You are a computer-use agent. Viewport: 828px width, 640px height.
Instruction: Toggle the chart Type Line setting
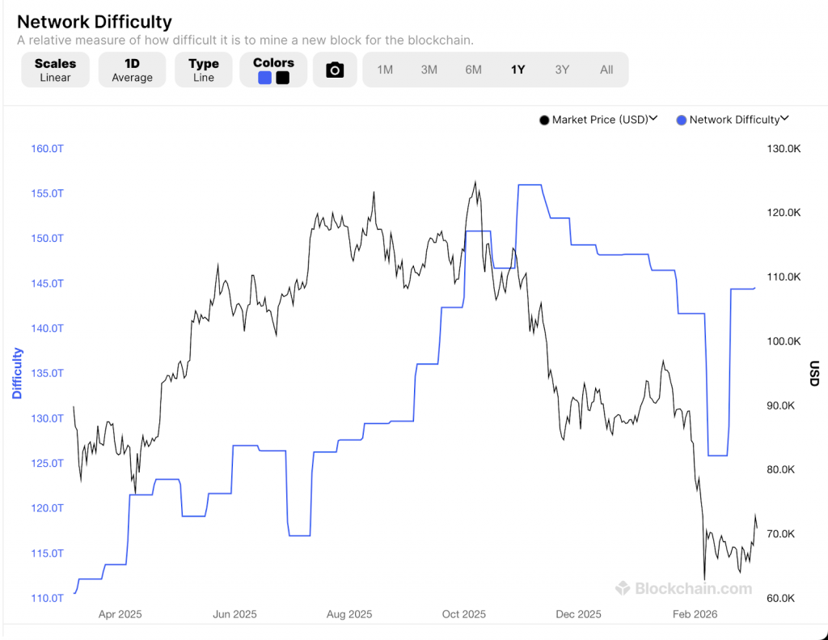point(203,70)
